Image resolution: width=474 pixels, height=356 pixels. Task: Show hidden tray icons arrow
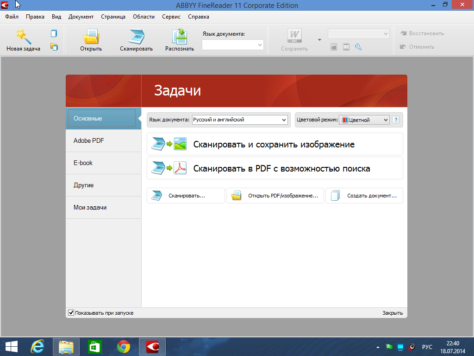378,347
